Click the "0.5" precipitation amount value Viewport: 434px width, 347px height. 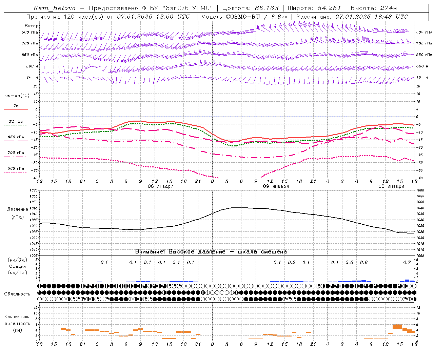(349, 262)
